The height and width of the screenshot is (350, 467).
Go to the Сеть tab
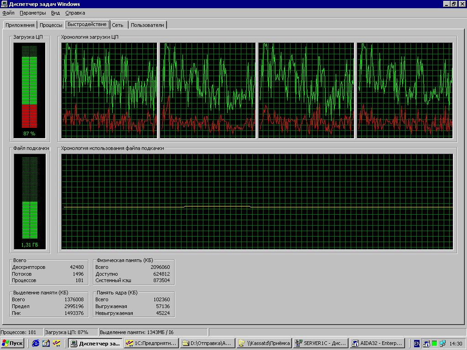118,25
